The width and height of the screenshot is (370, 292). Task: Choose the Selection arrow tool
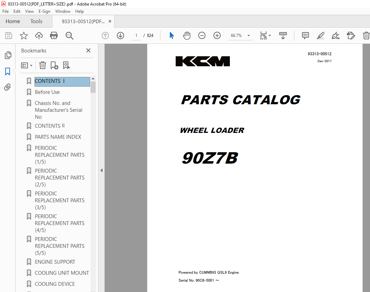tap(172, 36)
